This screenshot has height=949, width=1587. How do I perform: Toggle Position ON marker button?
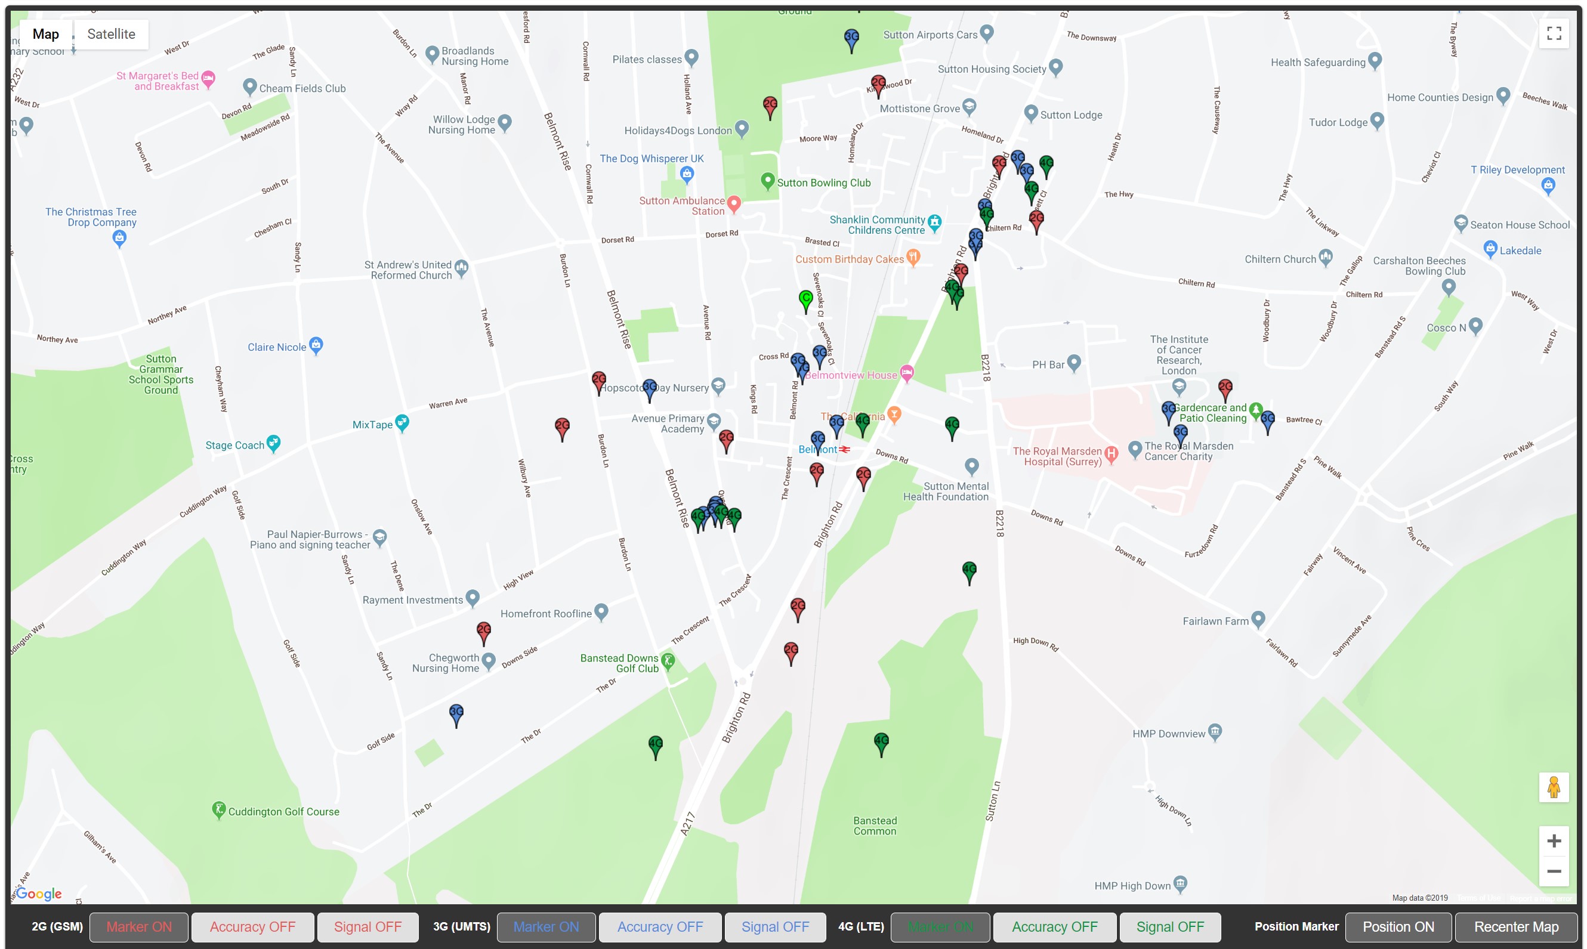(x=1398, y=926)
